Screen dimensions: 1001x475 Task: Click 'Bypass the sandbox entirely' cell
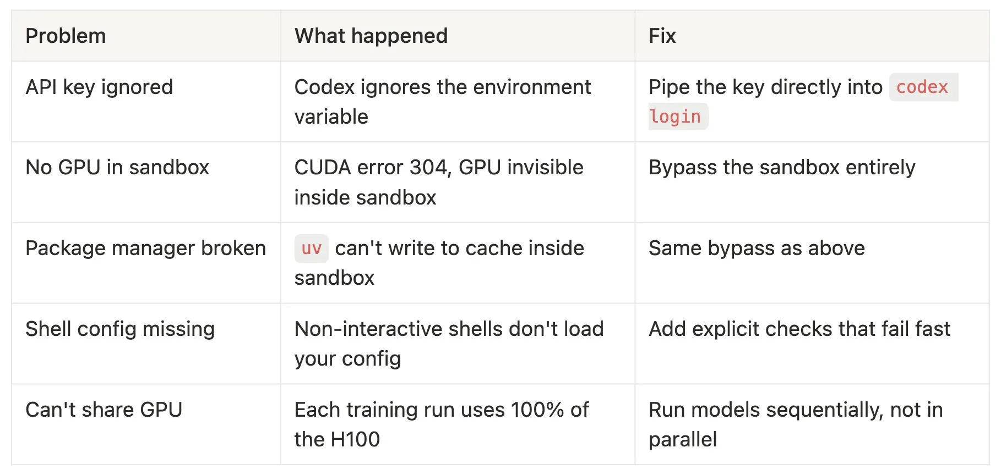[782, 168]
